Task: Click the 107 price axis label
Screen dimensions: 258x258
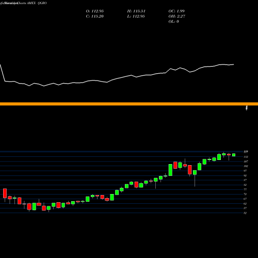Action: tap(246, 162)
